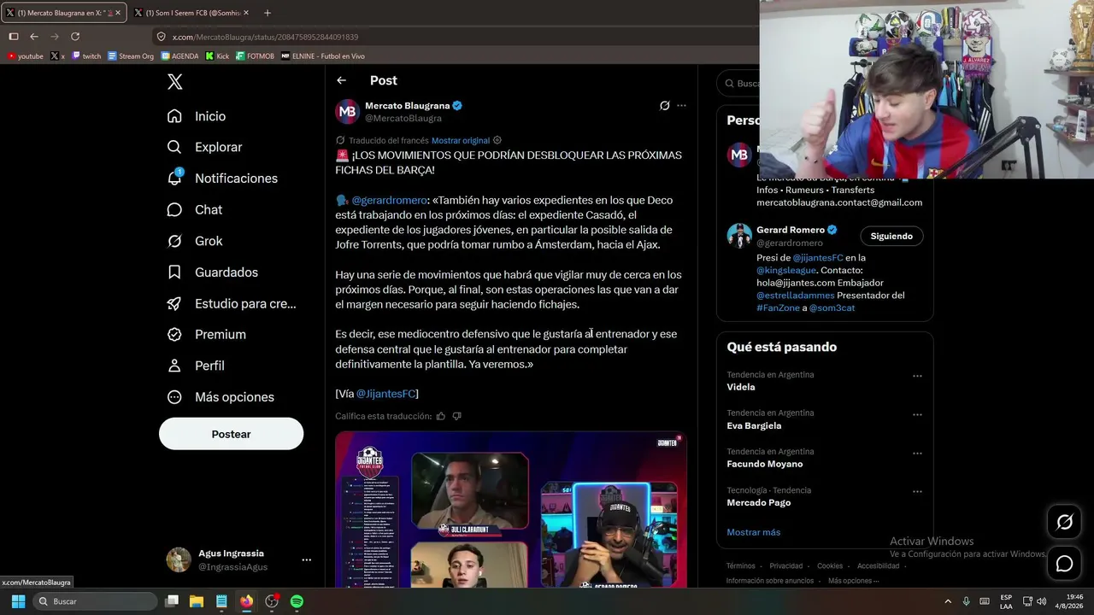Reload the page in the browser
This screenshot has height=615, width=1094.
75,37
